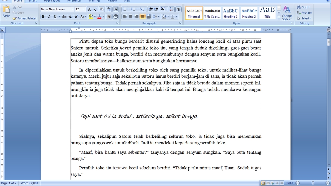Screen dimensions: 331x186
Task: Click the Copy command
Action: click(18, 13)
